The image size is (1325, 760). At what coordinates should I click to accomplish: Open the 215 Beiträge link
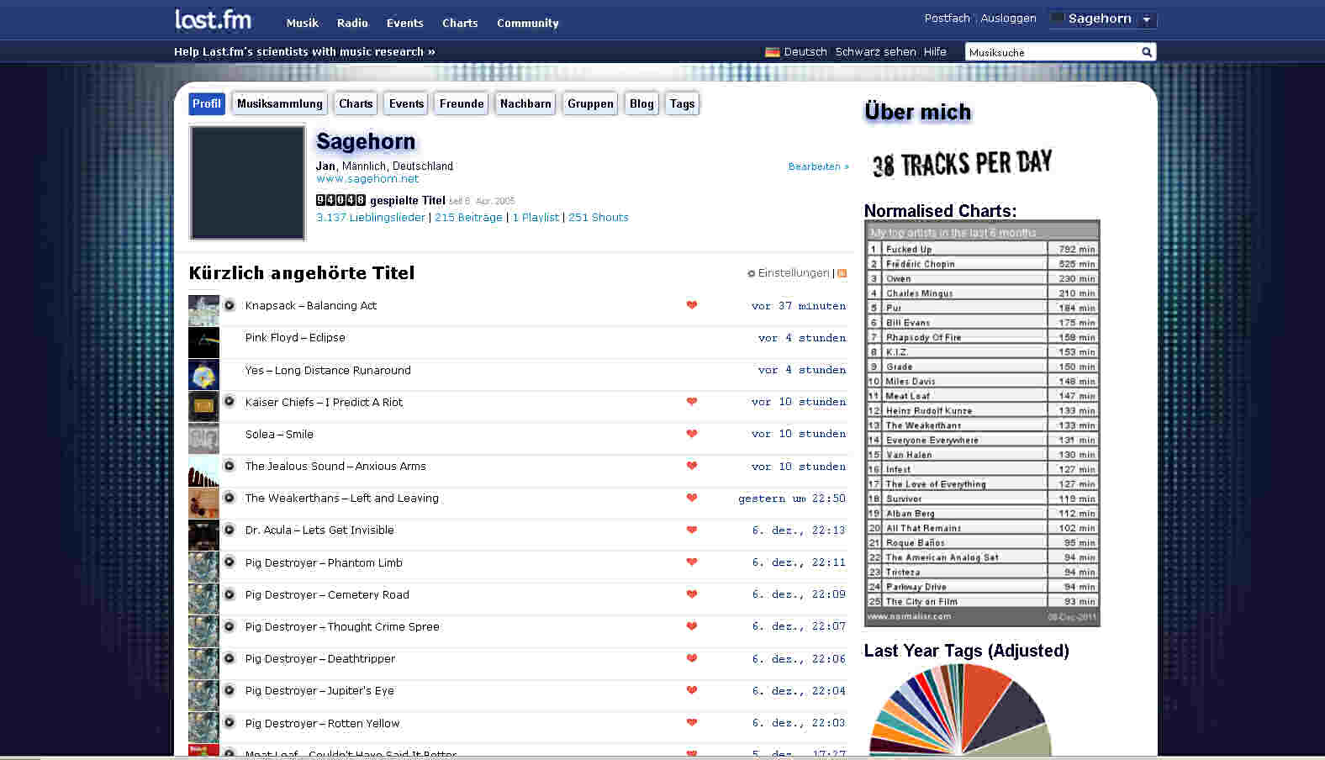pyautogui.click(x=468, y=218)
